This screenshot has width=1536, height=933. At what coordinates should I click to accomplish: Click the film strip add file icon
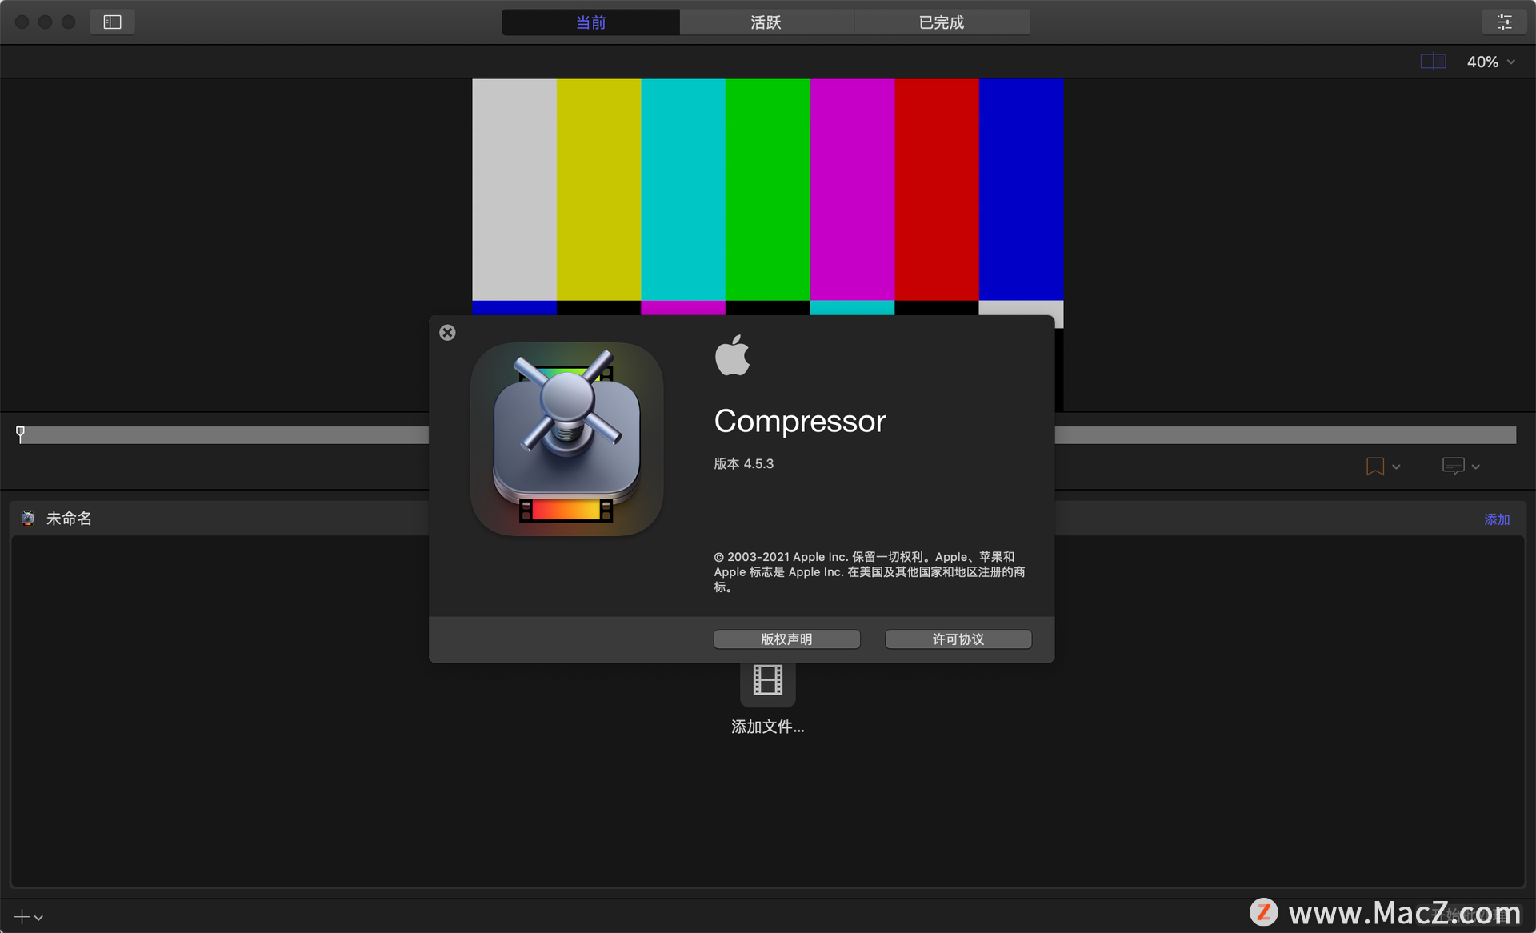(767, 680)
